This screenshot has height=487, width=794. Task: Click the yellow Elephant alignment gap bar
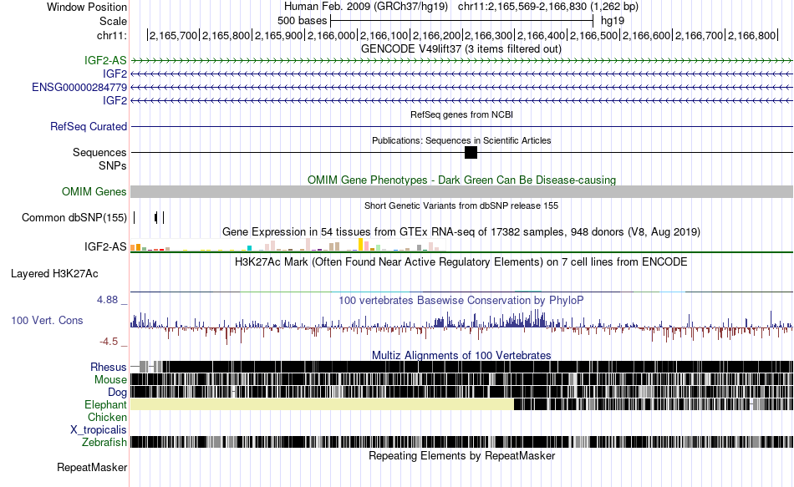[322, 404]
